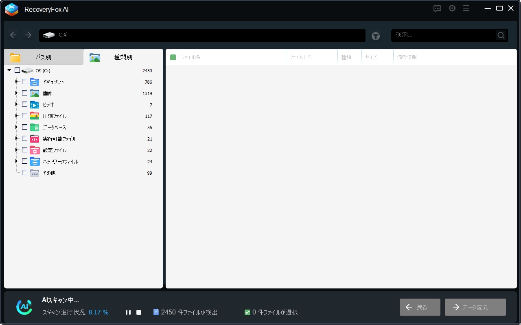Stop the scan in progress
The height and width of the screenshot is (325, 521).
139,312
